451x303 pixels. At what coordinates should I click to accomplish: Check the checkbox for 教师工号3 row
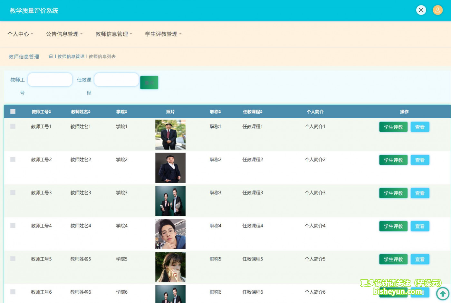(x=13, y=192)
